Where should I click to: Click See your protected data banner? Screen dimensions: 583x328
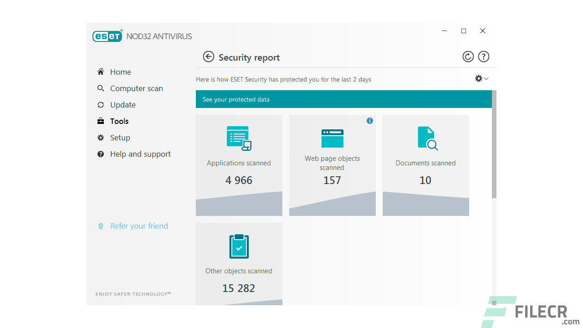click(x=343, y=99)
